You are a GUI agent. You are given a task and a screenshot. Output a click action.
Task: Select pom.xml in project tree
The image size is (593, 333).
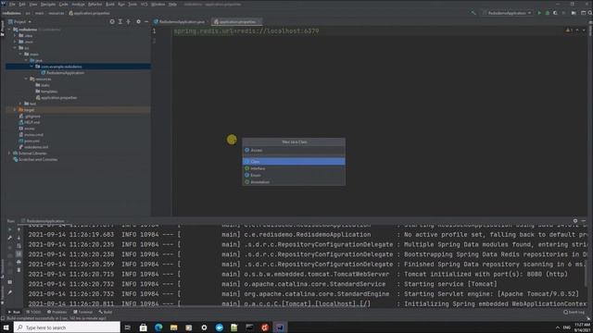pos(29,141)
